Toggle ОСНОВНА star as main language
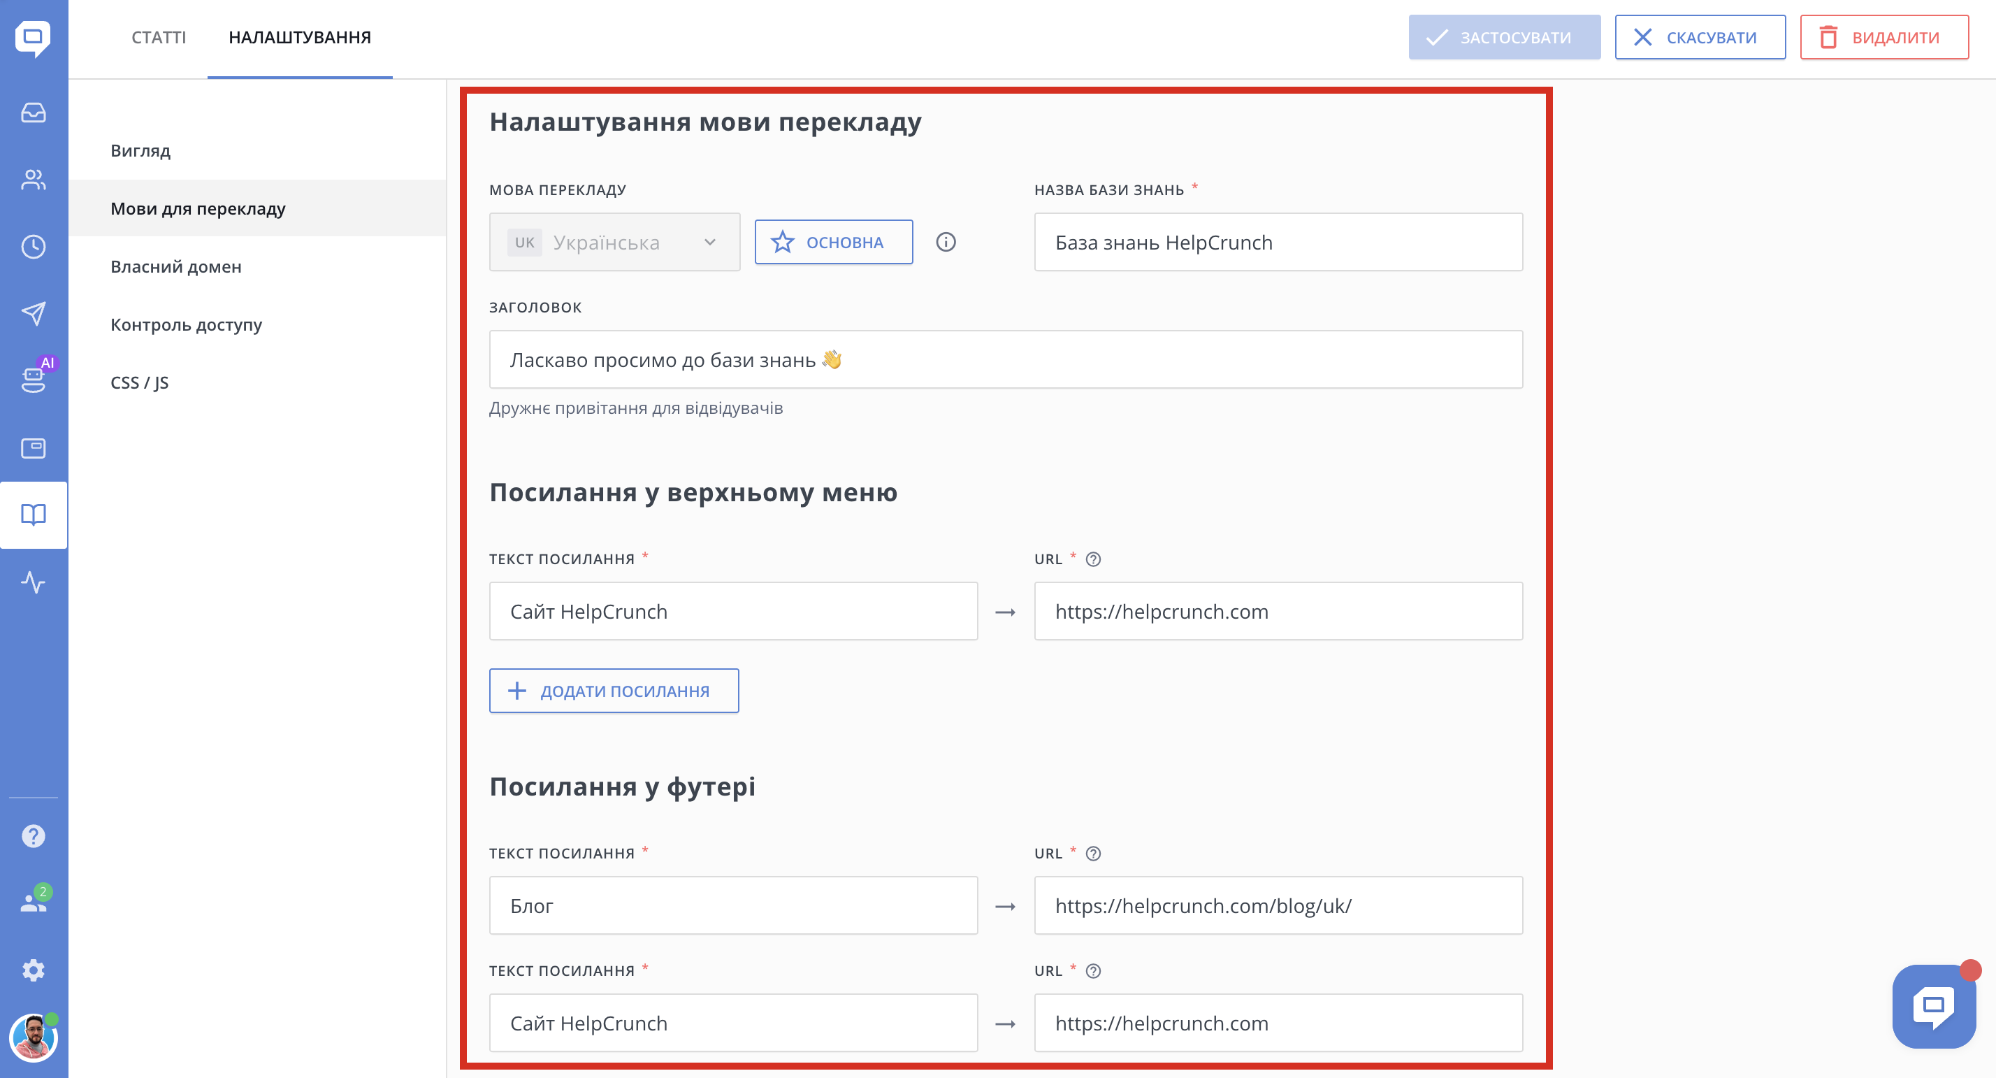 tap(833, 243)
